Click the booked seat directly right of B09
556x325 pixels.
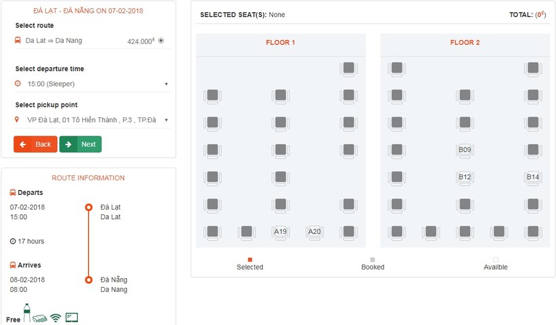(x=533, y=151)
